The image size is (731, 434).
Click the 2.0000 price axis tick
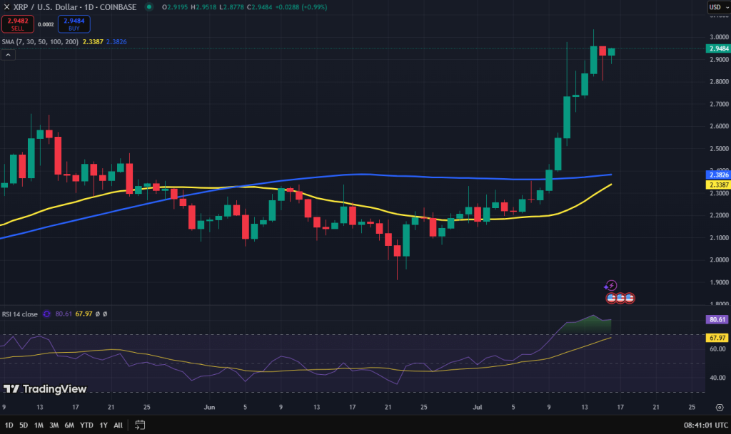click(719, 260)
